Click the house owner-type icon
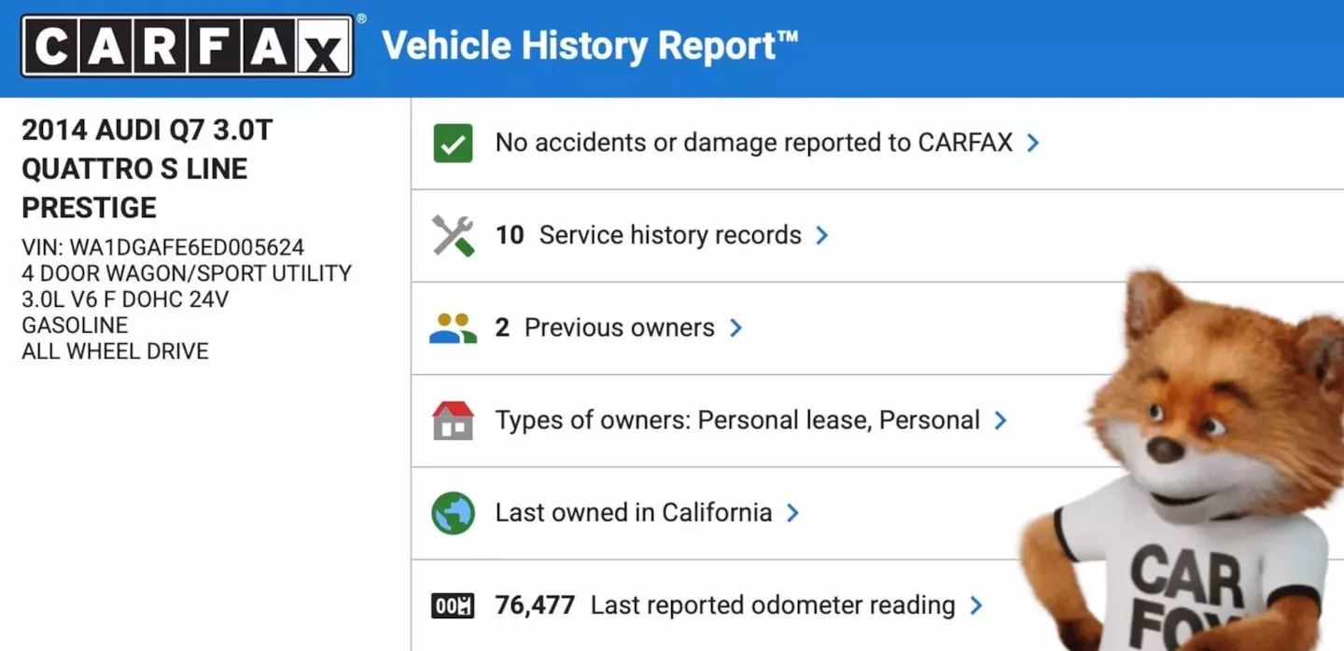 pos(454,421)
